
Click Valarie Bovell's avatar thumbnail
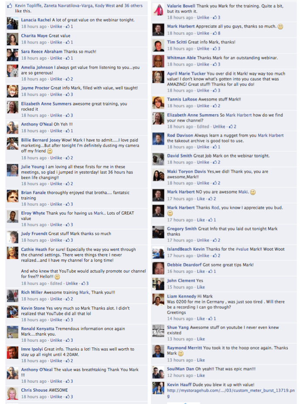click(158, 10)
